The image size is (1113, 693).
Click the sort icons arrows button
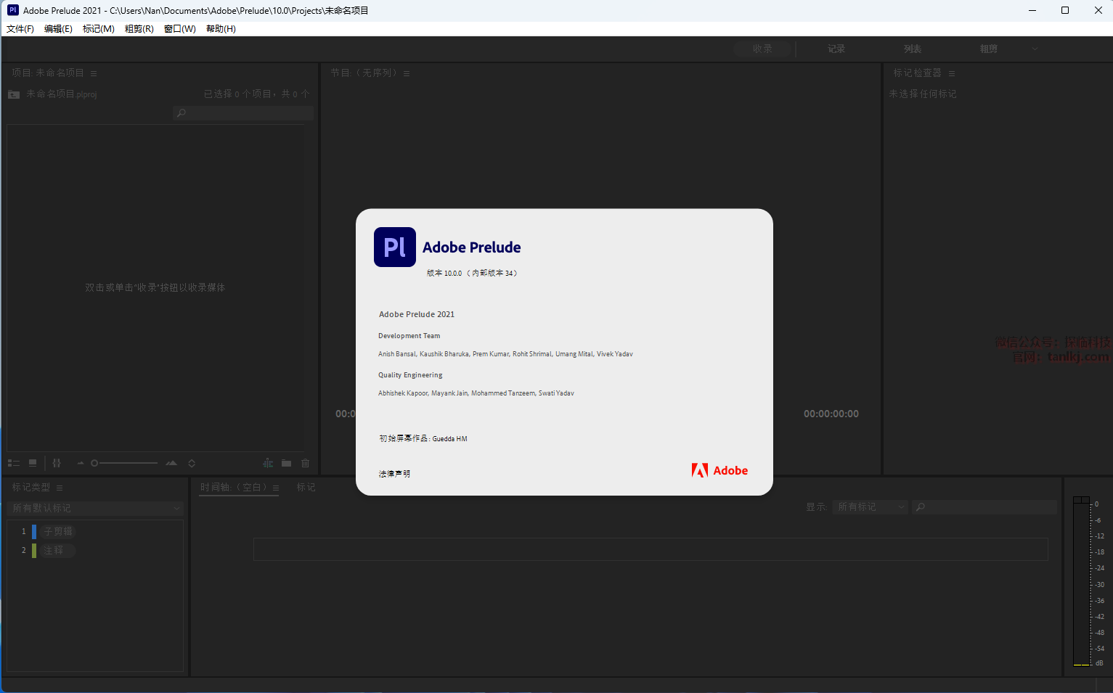(x=192, y=463)
